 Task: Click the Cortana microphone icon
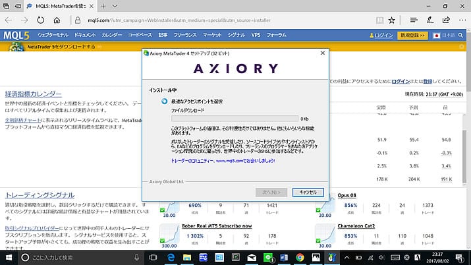[136, 258]
